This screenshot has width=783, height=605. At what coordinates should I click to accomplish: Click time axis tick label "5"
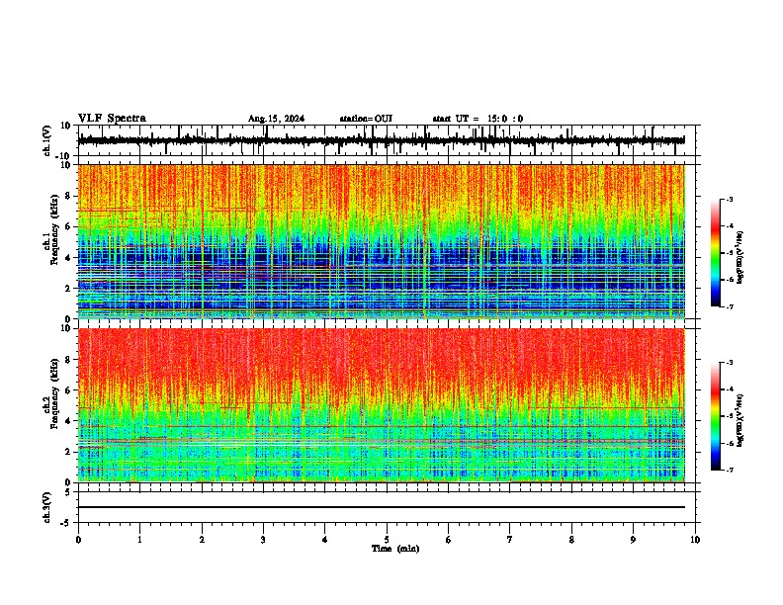tap(387, 540)
